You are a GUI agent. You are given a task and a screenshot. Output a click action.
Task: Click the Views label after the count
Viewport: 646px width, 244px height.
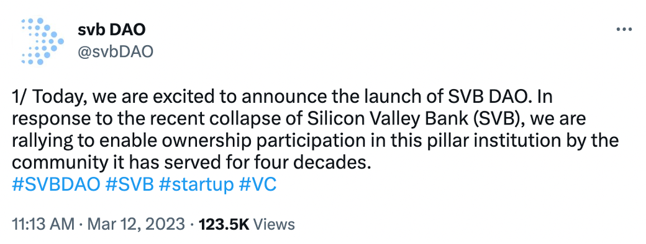click(273, 224)
